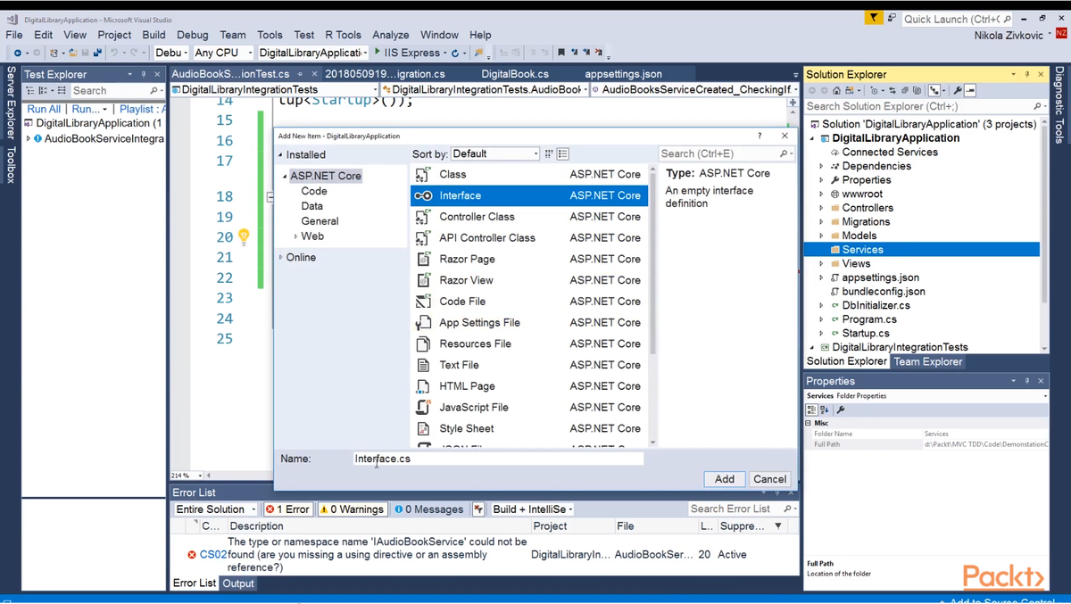Screen dimensions: 1071x604
Task: Toggle the 0 Messages filter button
Action: coord(429,509)
